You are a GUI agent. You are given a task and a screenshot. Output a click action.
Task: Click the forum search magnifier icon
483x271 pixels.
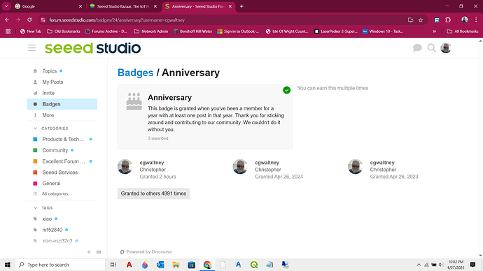coord(432,48)
